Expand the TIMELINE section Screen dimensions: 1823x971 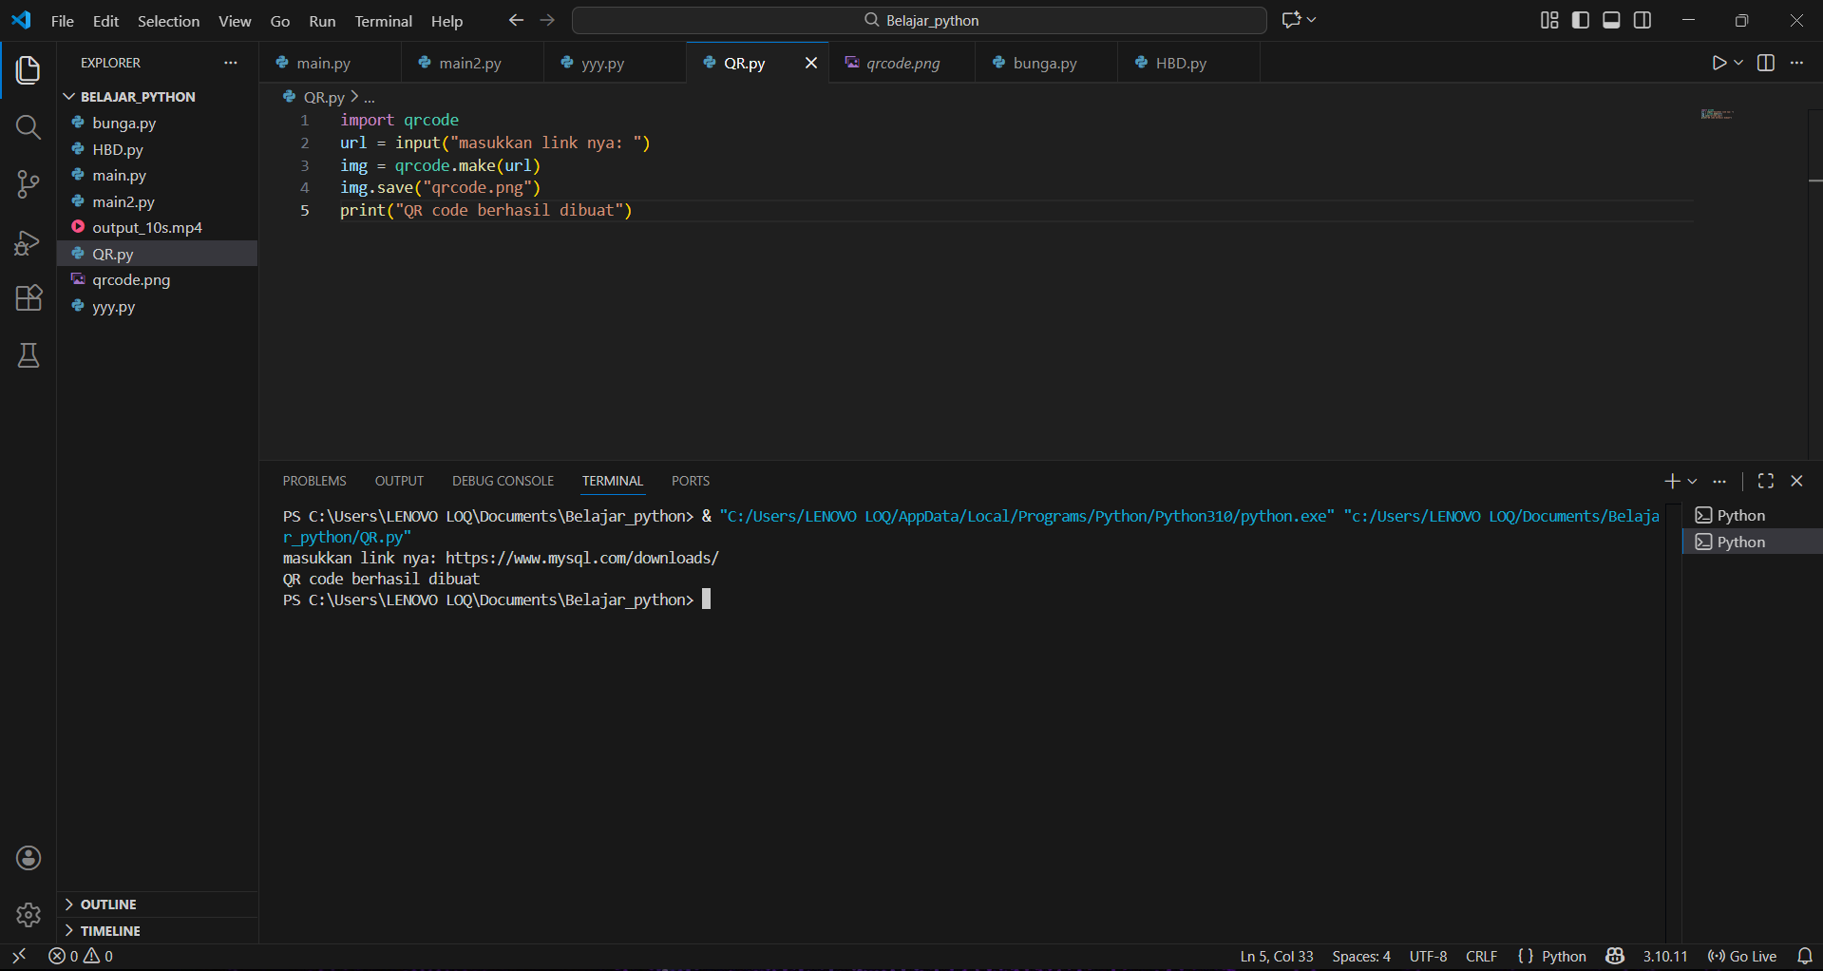coord(110,931)
